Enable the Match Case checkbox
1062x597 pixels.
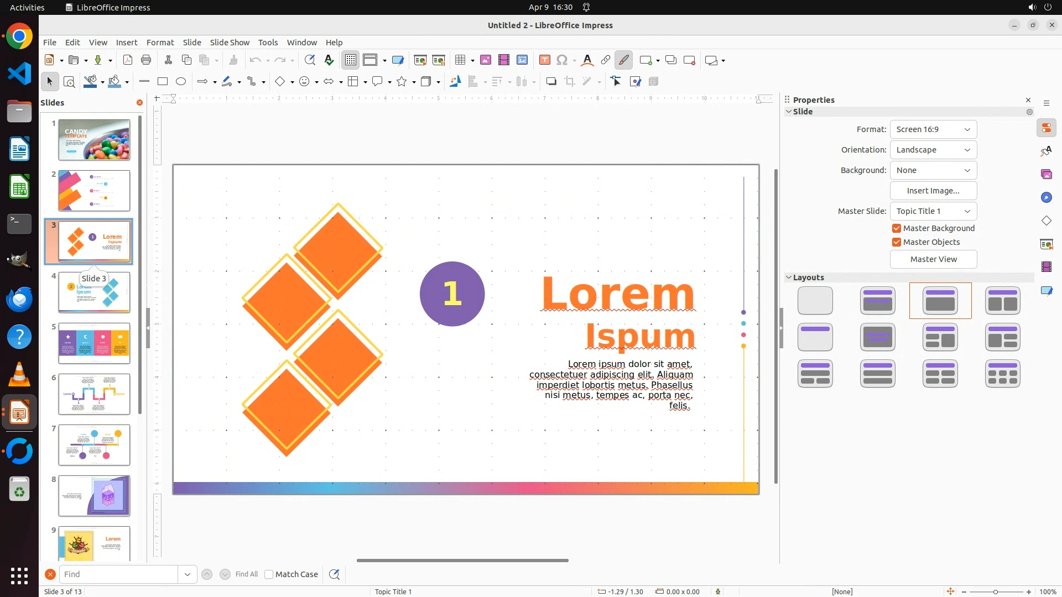269,574
